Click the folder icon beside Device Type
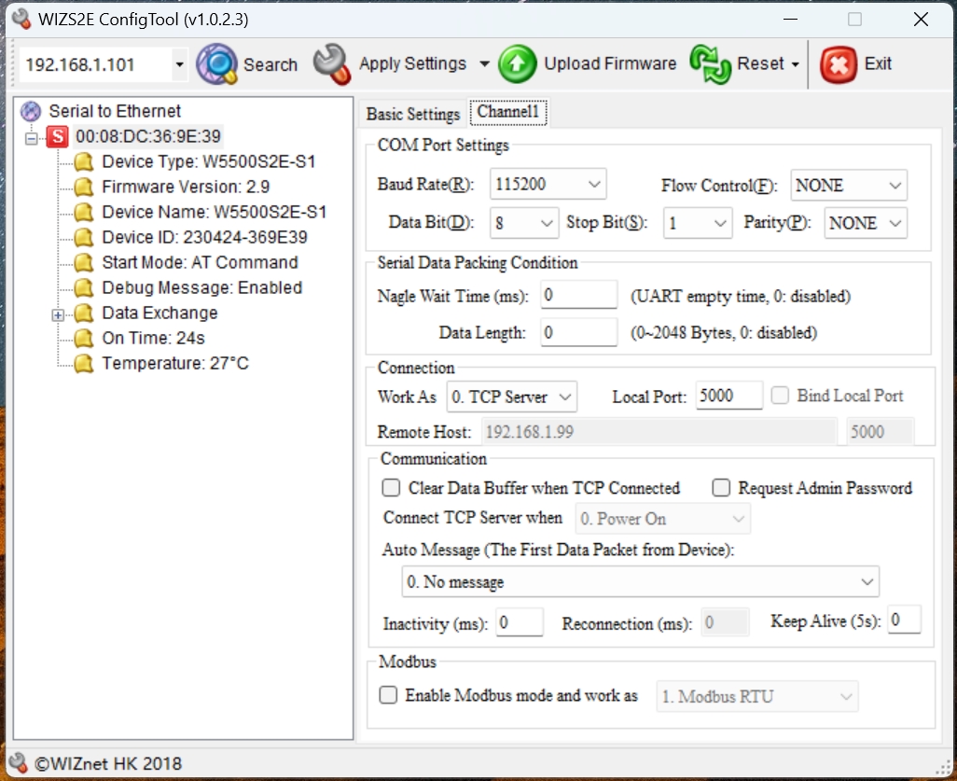This screenshot has width=957, height=781. pos(84,161)
